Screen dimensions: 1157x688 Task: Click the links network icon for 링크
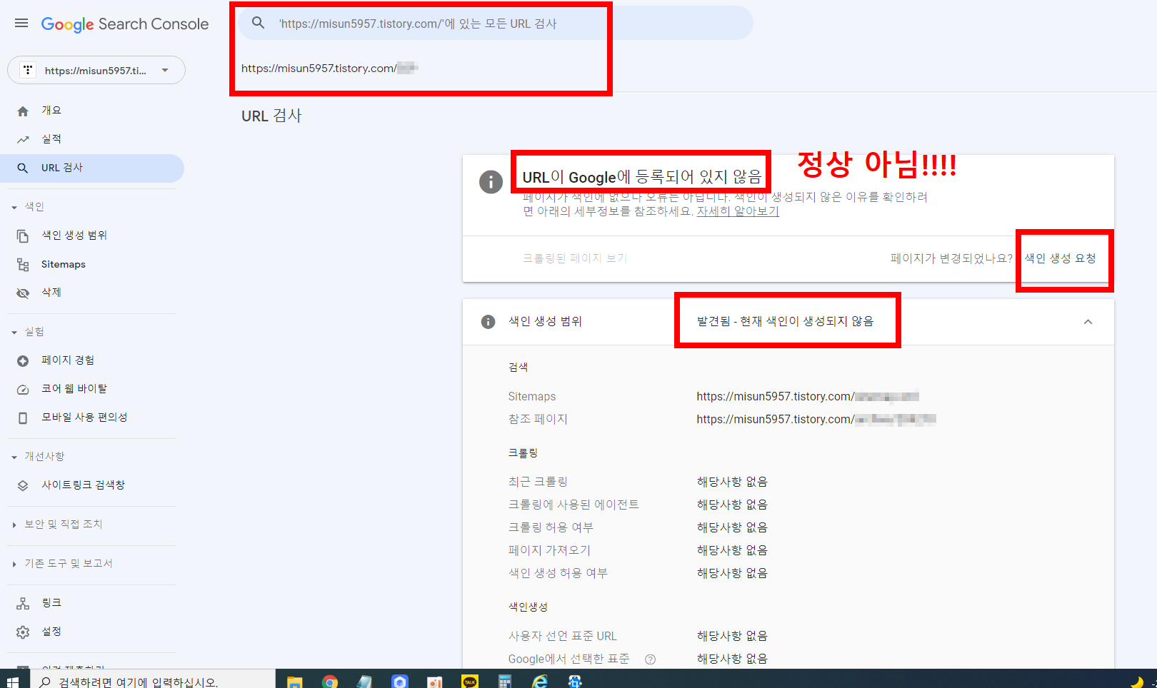click(x=23, y=604)
